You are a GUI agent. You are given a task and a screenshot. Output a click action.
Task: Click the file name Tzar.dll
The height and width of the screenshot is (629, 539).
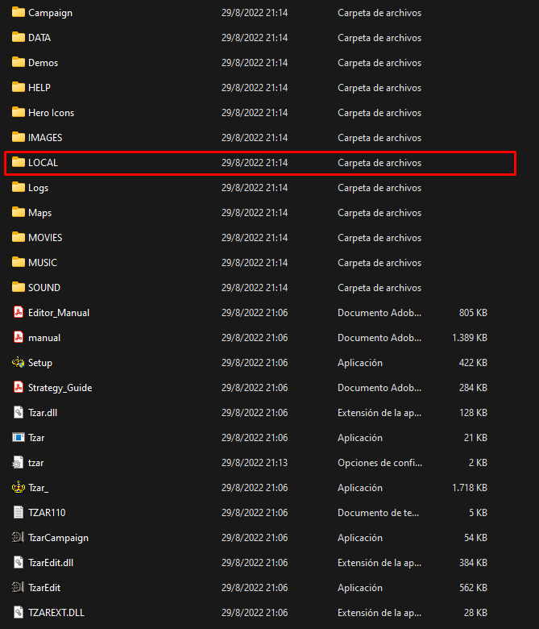(43, 412)
